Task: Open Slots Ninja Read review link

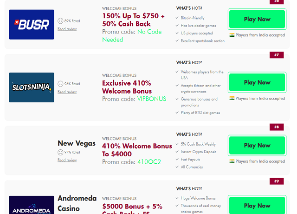Action: click(x=67, y=92)
